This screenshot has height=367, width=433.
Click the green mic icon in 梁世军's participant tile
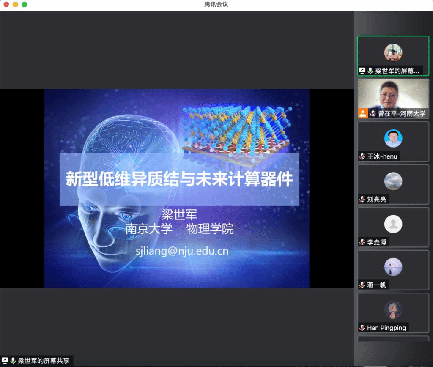[370, 71]
